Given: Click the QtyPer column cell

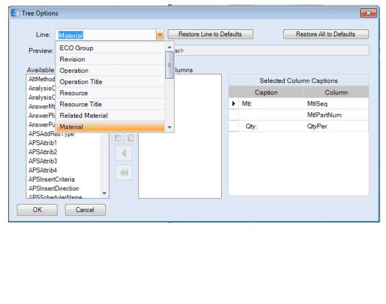Looking at the screenshot, I should tap(336, 126).
